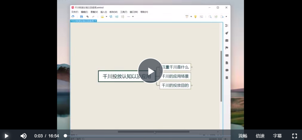The image size is (302, 140).
Task: Click the icon right of the light bulb
Action: click(x=201, y=17)
